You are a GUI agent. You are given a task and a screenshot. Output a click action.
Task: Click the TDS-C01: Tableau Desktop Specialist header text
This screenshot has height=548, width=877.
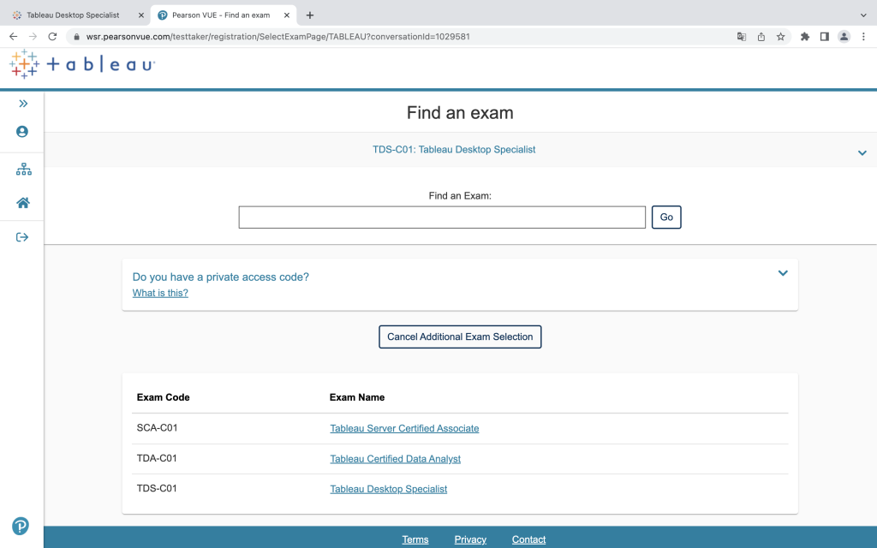point(454,149)
